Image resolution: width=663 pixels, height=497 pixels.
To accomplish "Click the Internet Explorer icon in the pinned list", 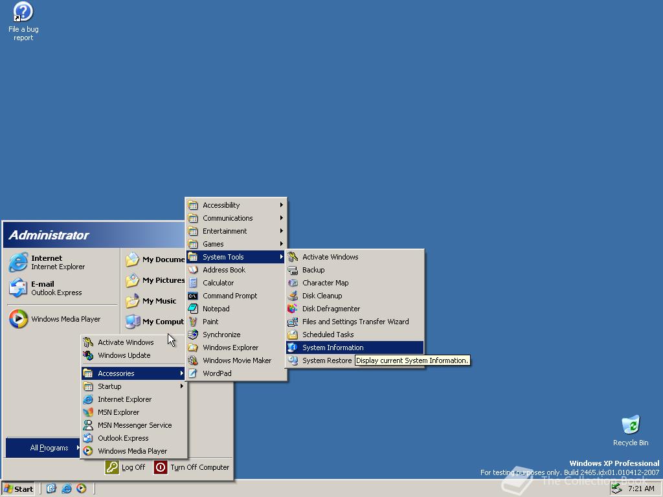I will point(18,263).
